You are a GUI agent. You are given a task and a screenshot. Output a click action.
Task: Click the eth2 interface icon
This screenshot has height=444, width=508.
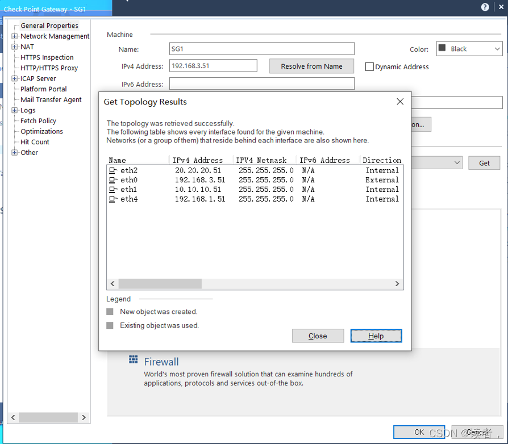tap(113, 170)
